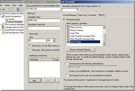135x91 pixels.
Task: Open the 100 MB Limit template combo box
Action: tap(43, 9)
